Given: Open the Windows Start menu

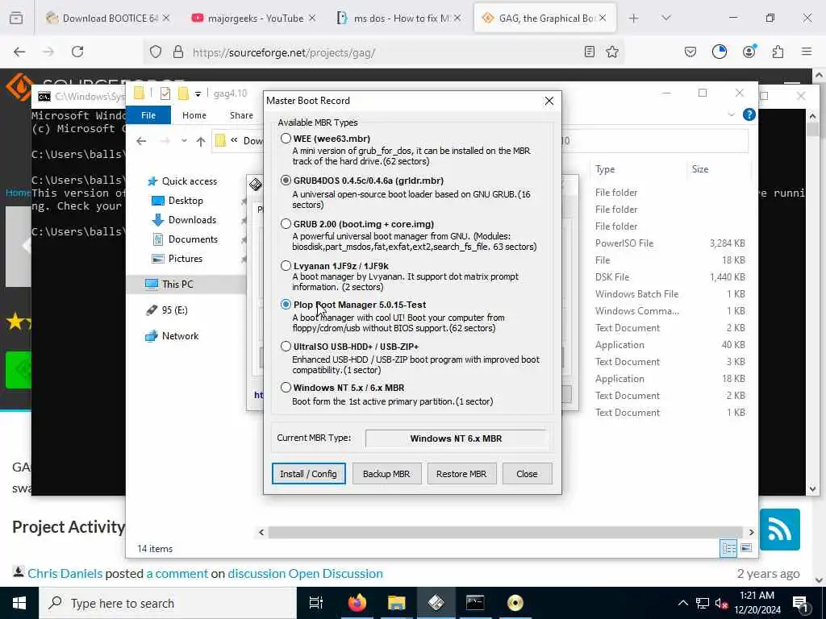Looking at the screenshot, I should coord(19,603).
